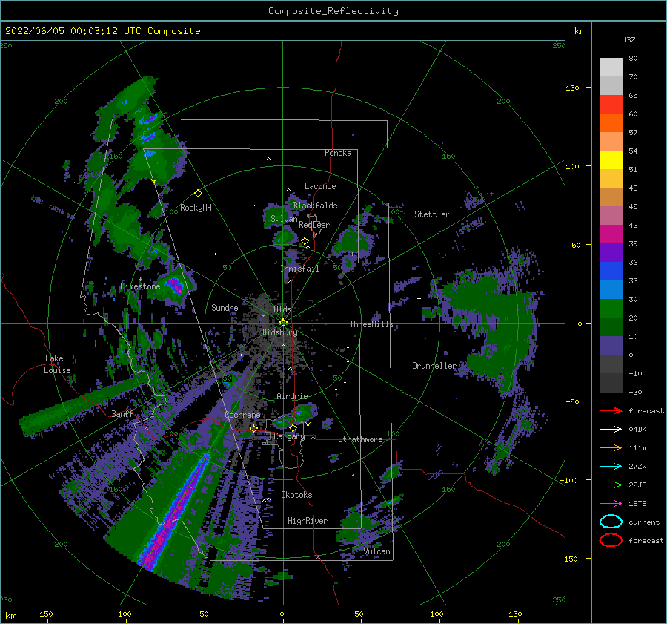Click the Limestone label

140,286
